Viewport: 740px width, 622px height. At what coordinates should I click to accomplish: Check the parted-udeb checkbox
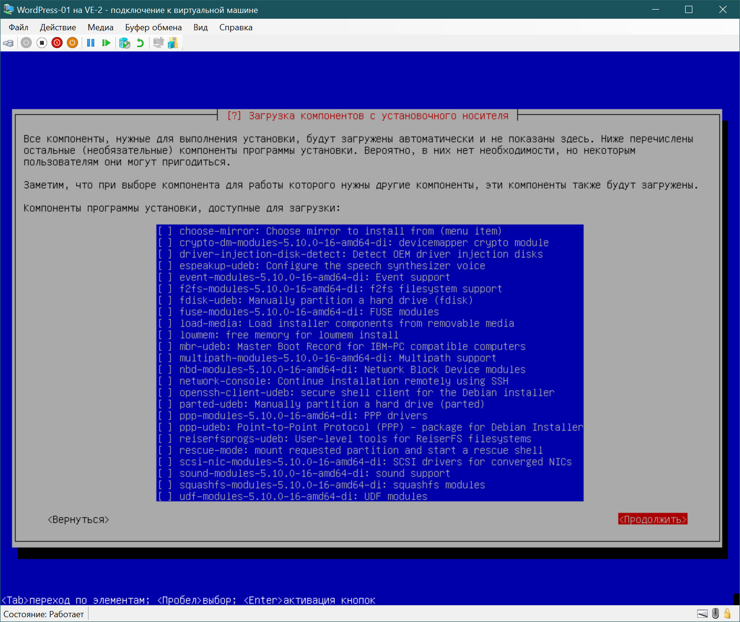click(x=165, y=404)
